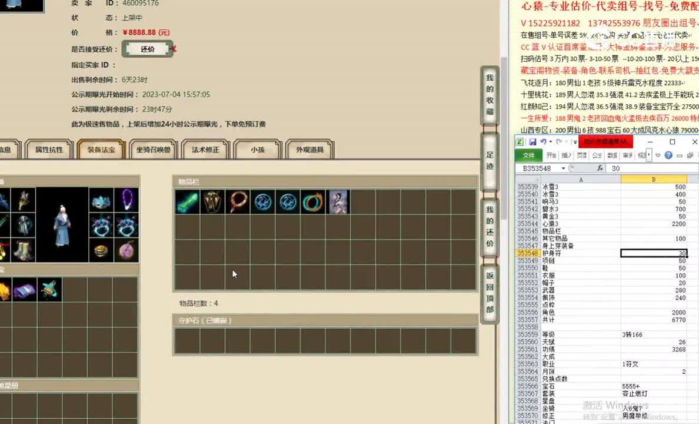This screenshot has width=699, height=424.
Task: Select the green sword item in 物品栏
Action: click(187, 202)
